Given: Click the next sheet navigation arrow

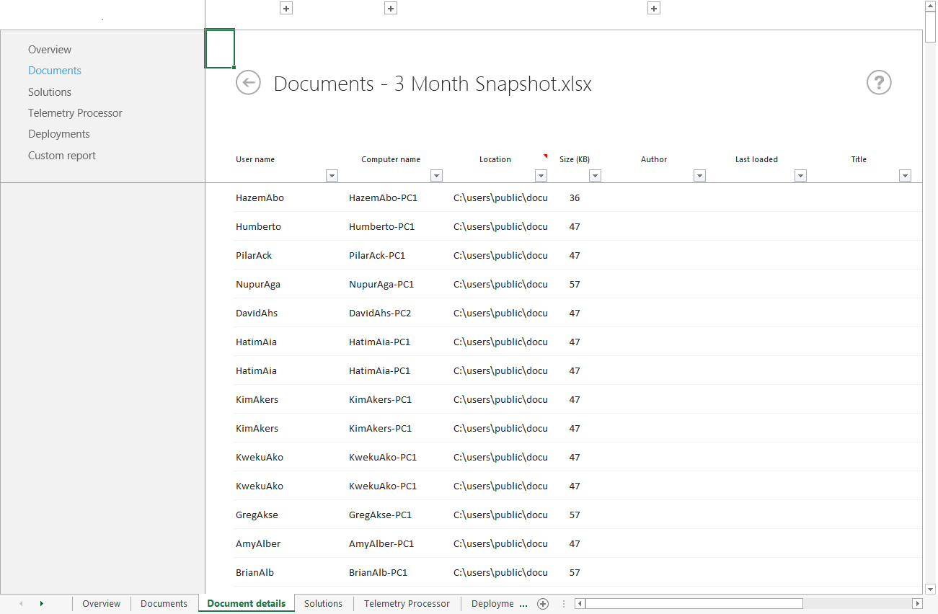Looking at the screenshot, I should [41, 603].
